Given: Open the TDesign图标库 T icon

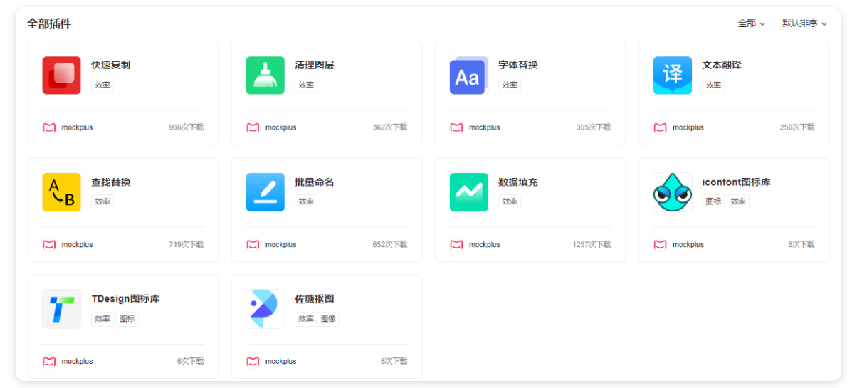Looking at the screenshot, I should 61,309.
